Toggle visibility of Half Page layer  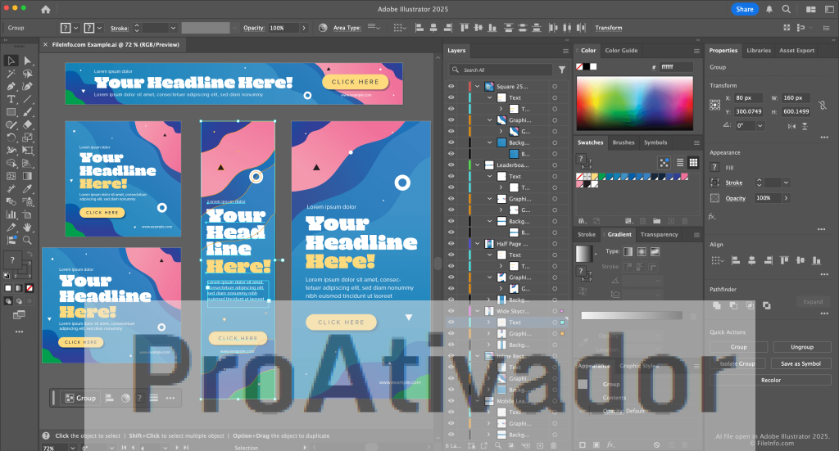point(451,243)
